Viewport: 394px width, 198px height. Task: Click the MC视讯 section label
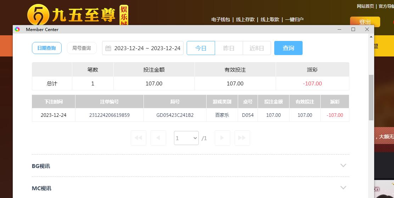point(41,188)
